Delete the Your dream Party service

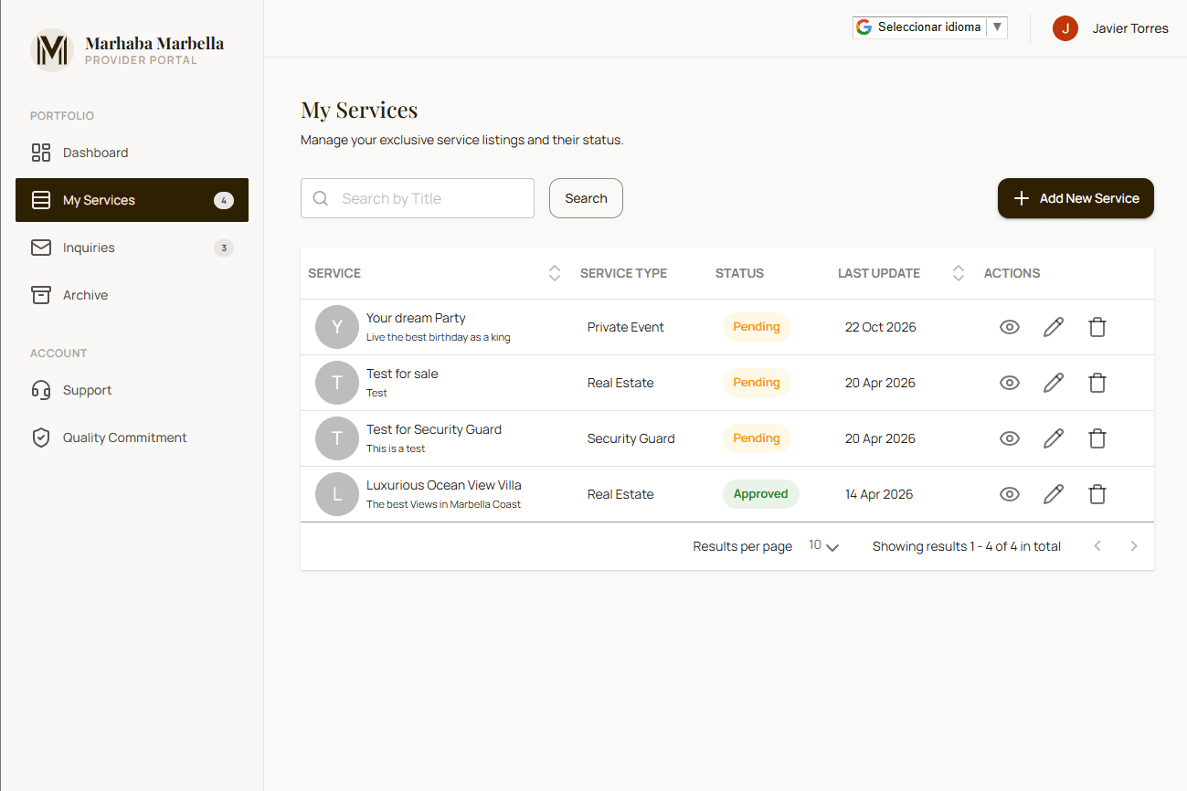pyautogui.click(x=1097, y=327)
